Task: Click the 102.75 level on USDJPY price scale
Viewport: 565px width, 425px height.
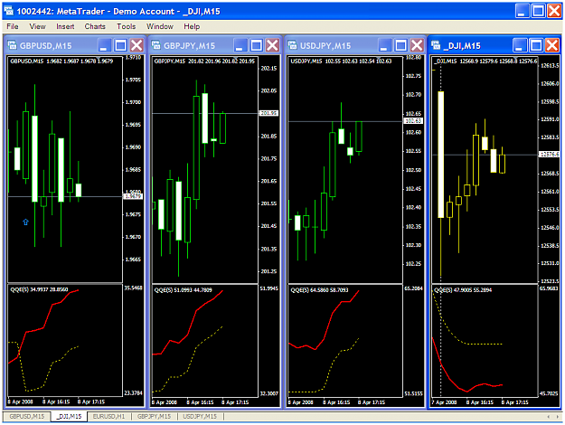Action: 413,76
